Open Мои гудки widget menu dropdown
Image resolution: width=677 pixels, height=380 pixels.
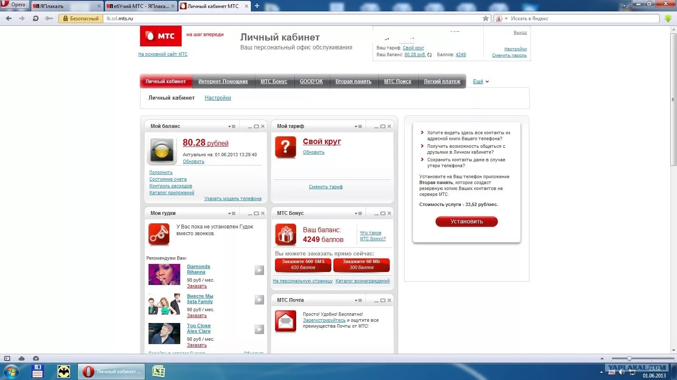click(231, 213)
